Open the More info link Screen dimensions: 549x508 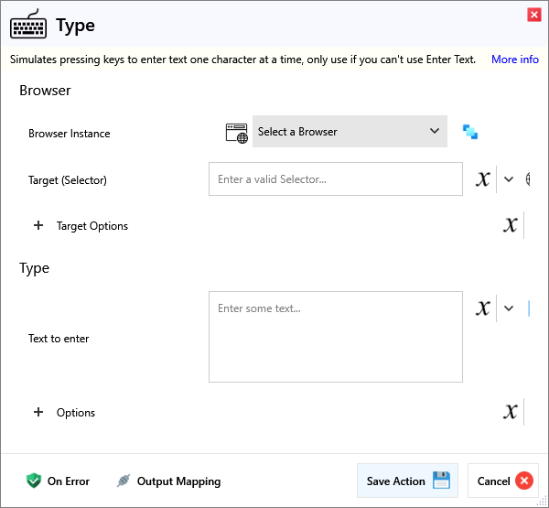pyautogui.click(x=514, y=59)
